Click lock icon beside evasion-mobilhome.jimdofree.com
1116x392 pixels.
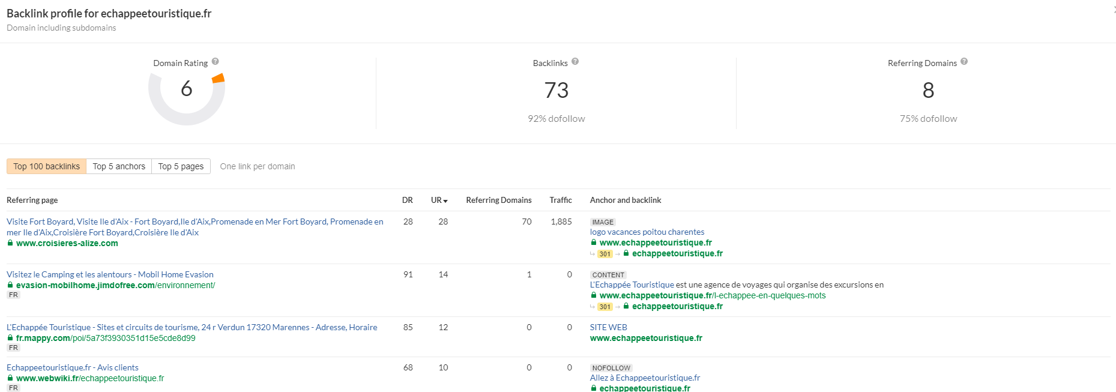10,285
